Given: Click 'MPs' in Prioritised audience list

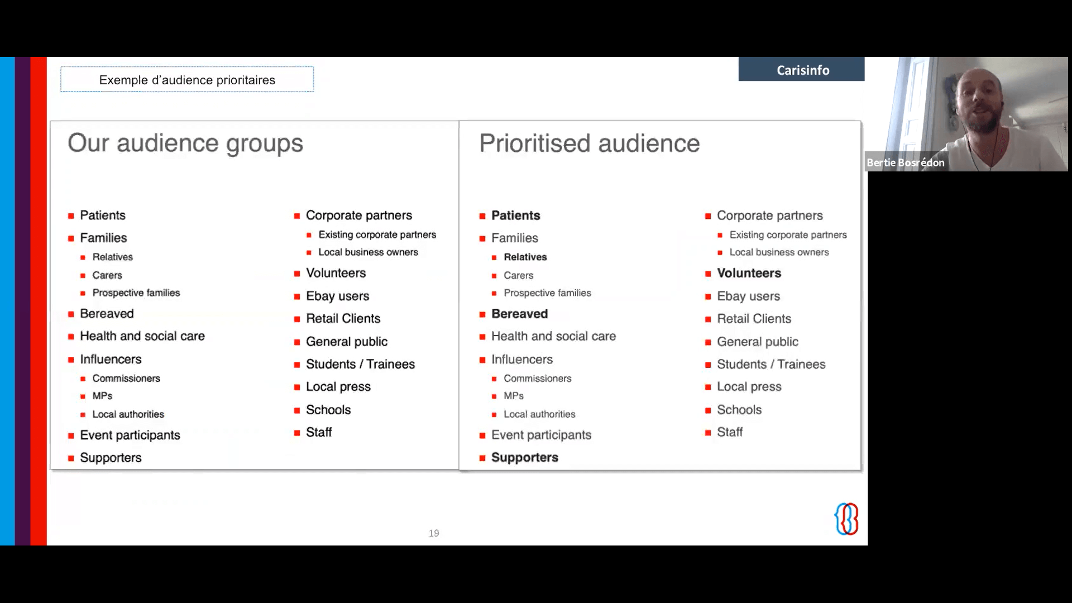Looking at the screenshot, I should tap(514, 396).
